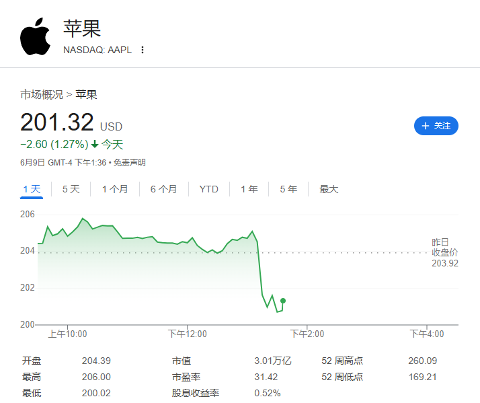Click the down arrow beside the price change
The image size is (480, 403).
95,144
